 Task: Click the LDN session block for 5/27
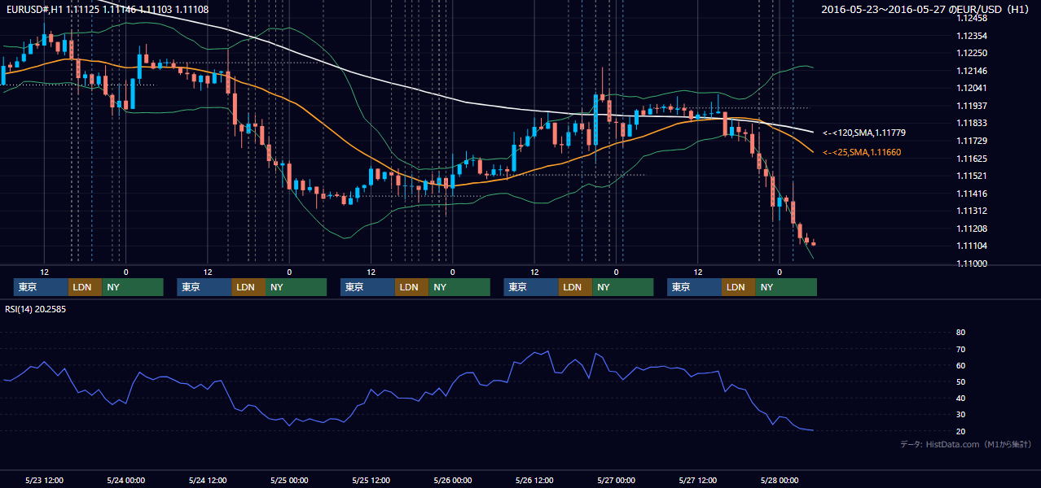pos(739,287)
